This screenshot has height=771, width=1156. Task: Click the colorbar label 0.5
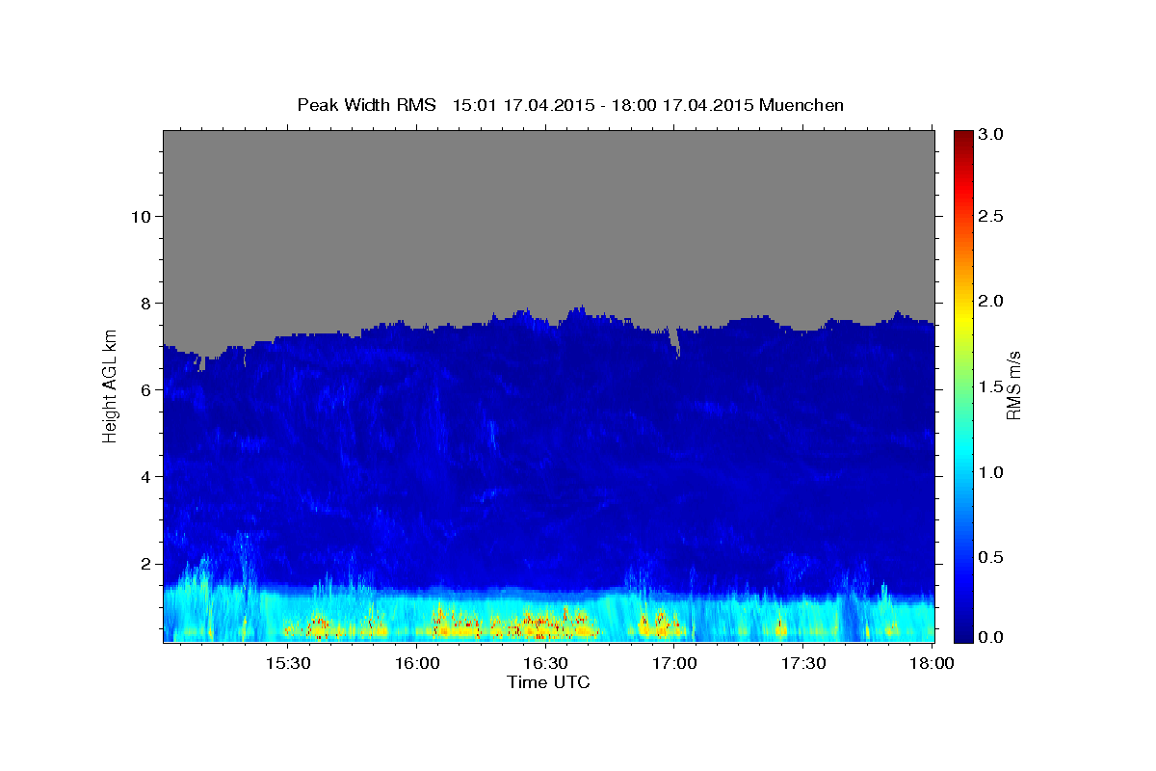[x=992, y=557]
